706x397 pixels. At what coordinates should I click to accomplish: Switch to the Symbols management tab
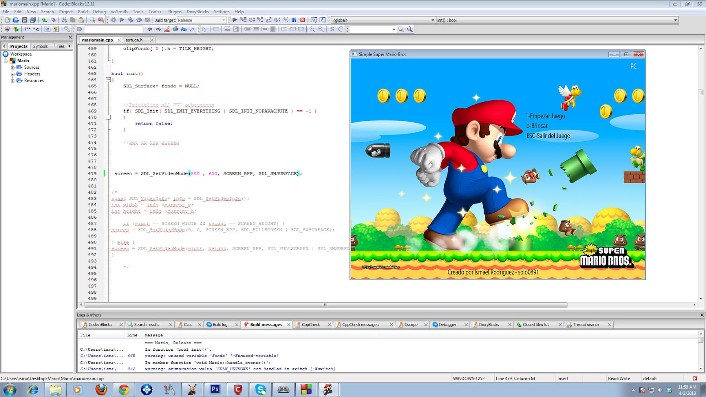click(x=40, y=46)
